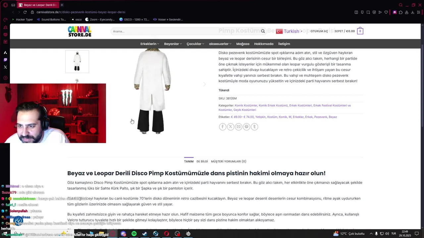The width and height of the screenshot is (424, 238).
Task: Open the Yetişkin tag link
Action: tap(260, 117)
